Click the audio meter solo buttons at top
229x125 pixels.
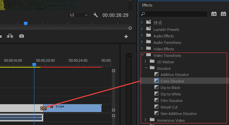click(129, 55)
